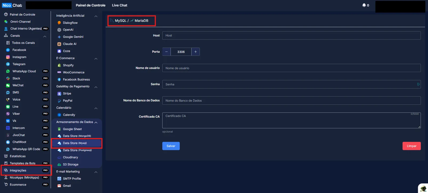Viewport: 428px width, 193px height.
Task: Open Data Store (MongoDB) link
Action: pos(77,136)
